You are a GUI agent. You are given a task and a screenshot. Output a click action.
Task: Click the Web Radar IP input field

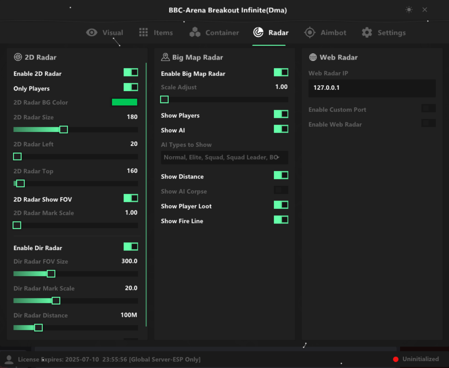pyautogui.click(x=372, y=88)
